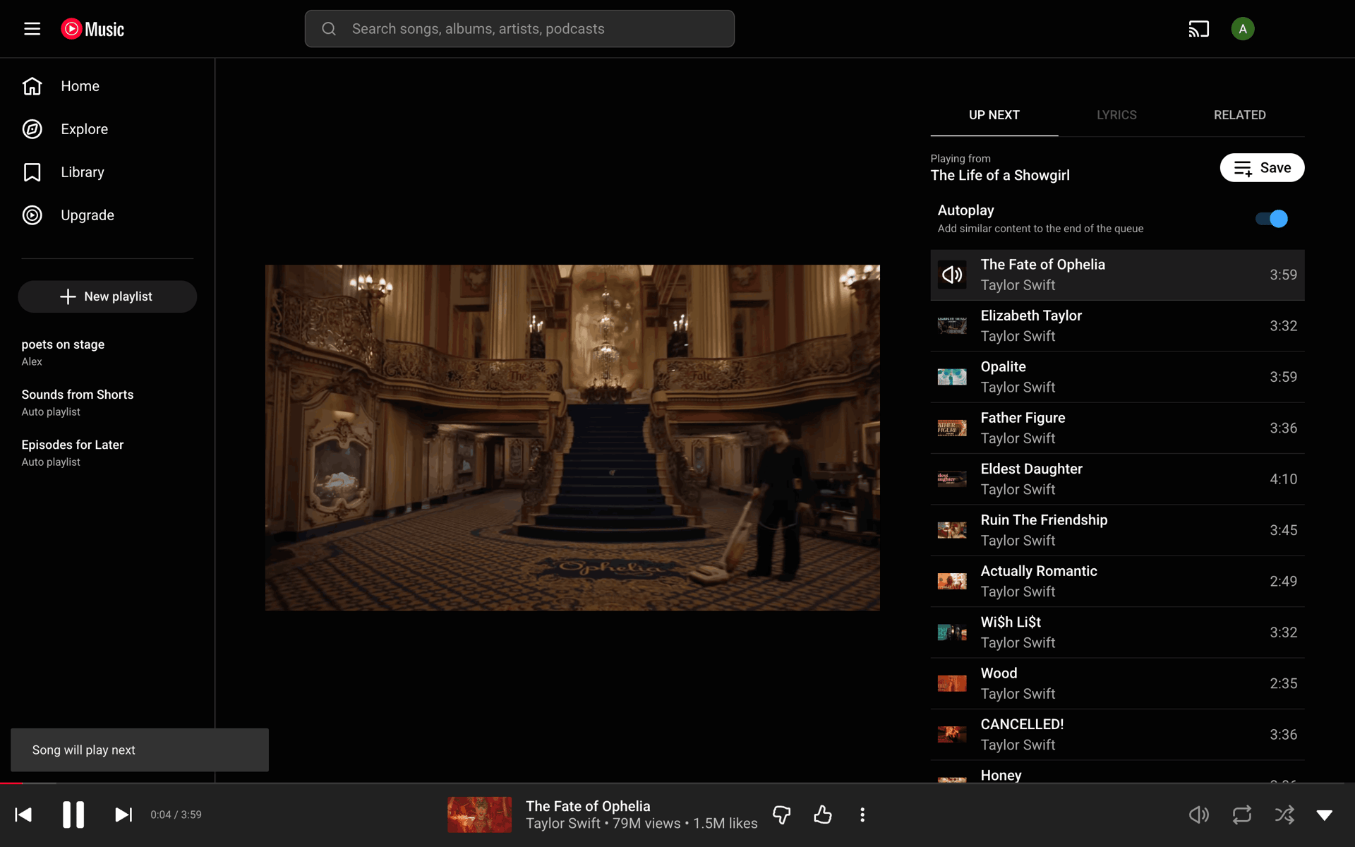The width and height of the screenshot is (1355, 847).
Task: Click the speaker icon on The Fate of Ophelia
Action: tap(952, 275)
